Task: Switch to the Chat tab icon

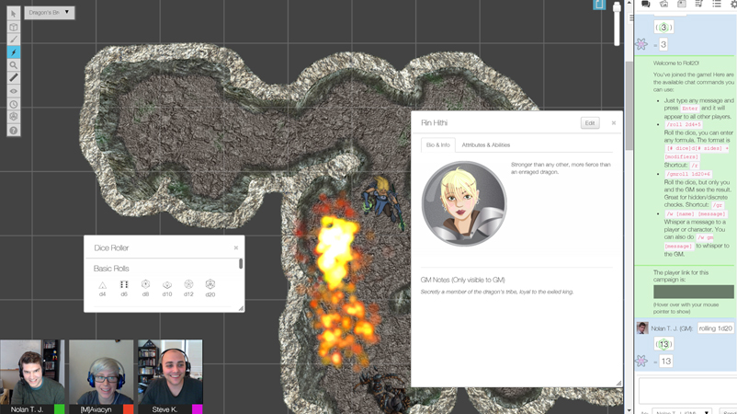Action: coord(646,4)
